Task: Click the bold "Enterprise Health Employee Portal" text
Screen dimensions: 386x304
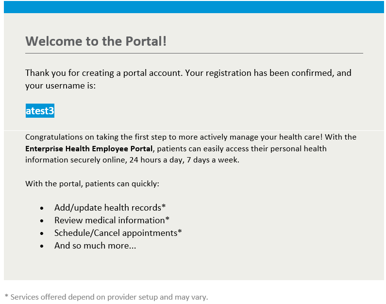Action: [x=89, y=149]
